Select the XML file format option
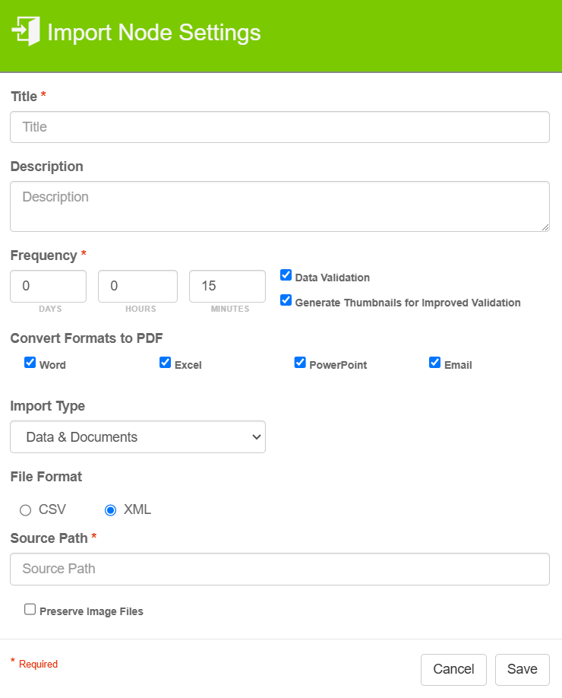562x698 pixels. (x=110, y=509)
